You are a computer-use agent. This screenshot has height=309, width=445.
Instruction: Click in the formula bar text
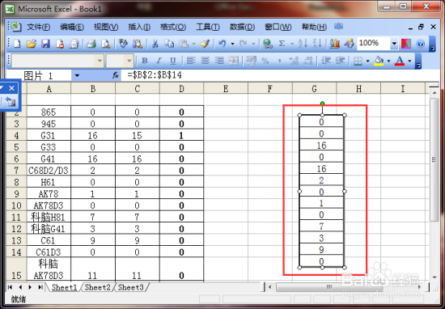click(x=155, y=75)
